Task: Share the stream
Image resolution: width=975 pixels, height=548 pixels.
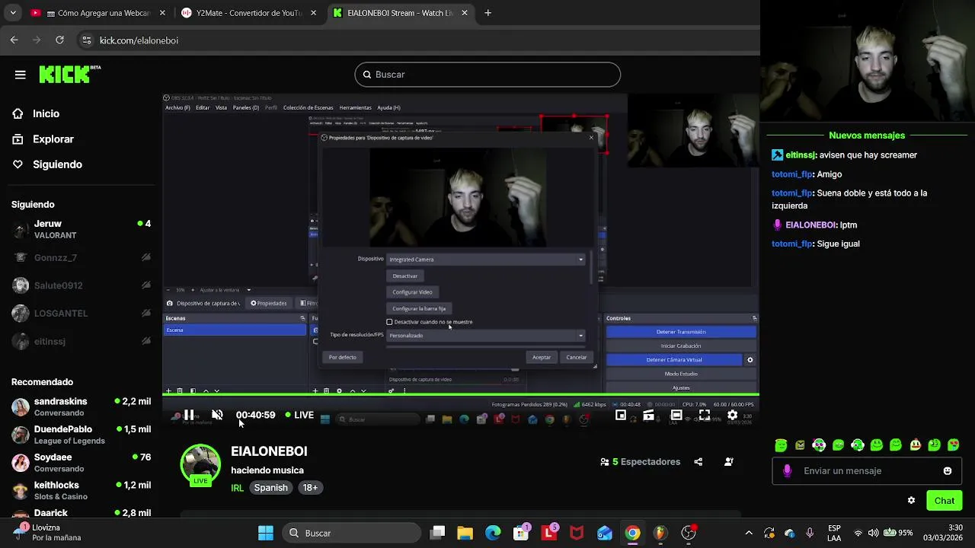Action: point(698,462)
